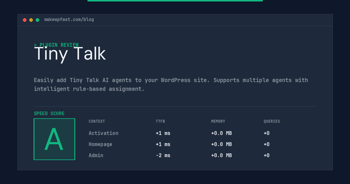Click Homepage queries value +0
Viewport: 350px width, 184px height.
click(x=267, y=144)
